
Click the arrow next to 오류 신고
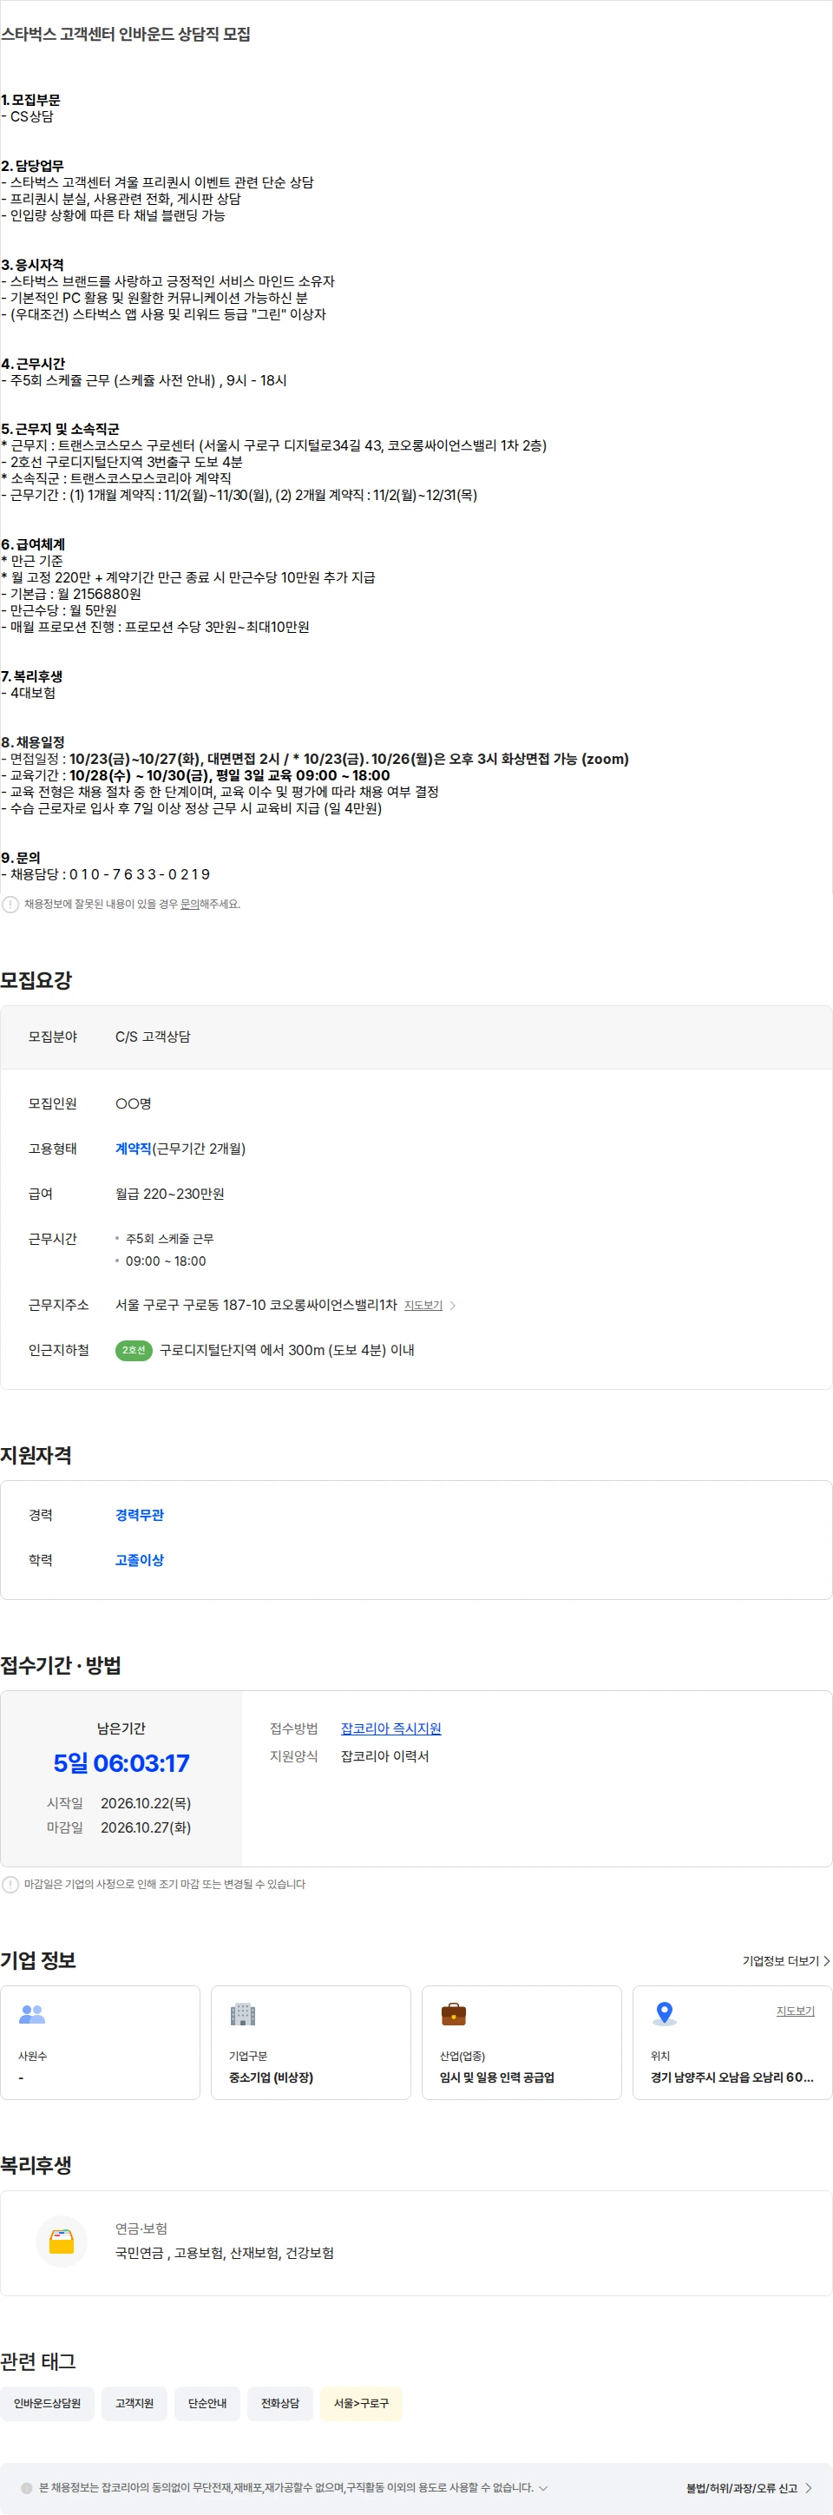(809, 2488)
